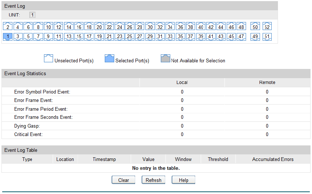Select unit 1 box
The width and height of the screenshot is (312, 194).
[33, 15]
